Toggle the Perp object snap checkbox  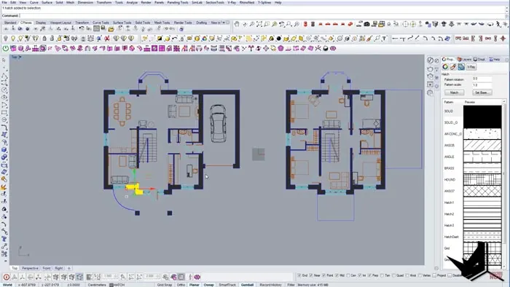coord(369,275)
